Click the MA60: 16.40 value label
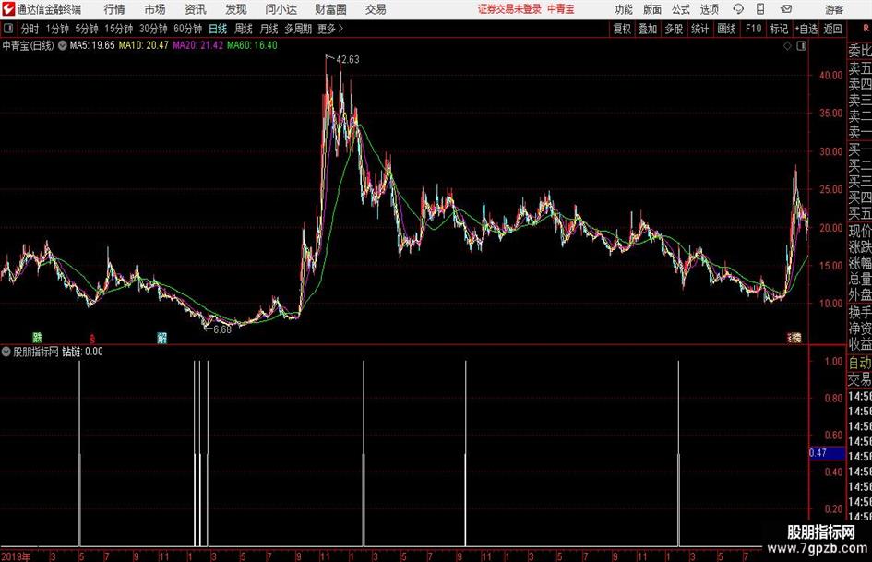This screenshot has width=872, height=562. pyautogui.click(x=252, y=45)
